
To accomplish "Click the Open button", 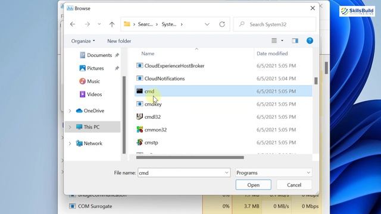I will coord(253,185).
